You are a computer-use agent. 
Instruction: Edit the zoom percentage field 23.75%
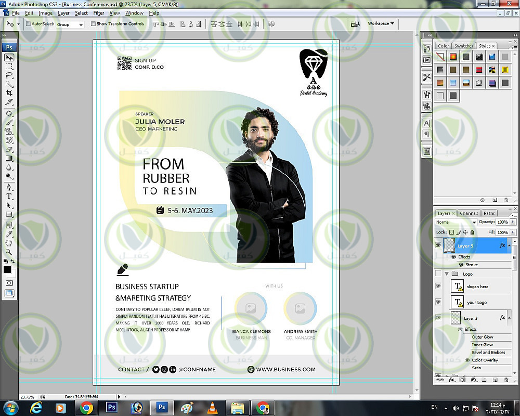(28, 397)
